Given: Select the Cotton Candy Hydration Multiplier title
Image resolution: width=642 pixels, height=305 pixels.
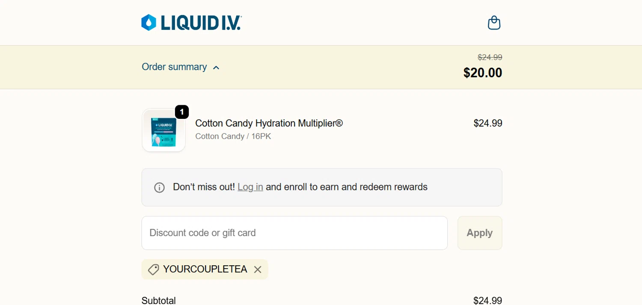Looking at the screenshot, I should point(269,123).
